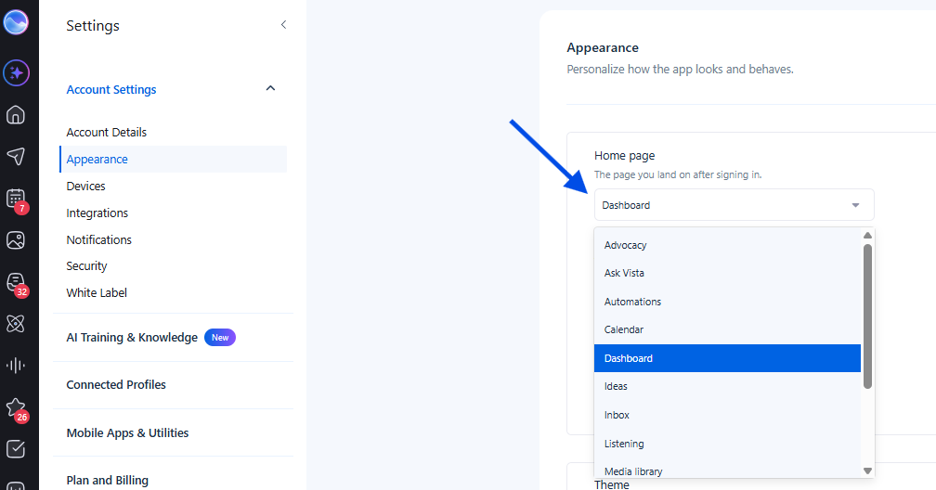Open the Integrations settings page
936x490 pixels.
tap(97, 213)
